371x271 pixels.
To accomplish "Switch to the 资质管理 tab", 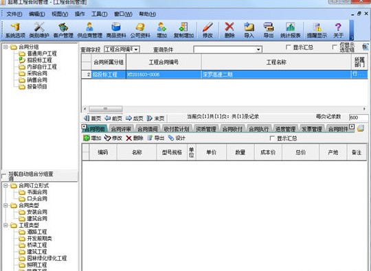I will tap(206, 129).
